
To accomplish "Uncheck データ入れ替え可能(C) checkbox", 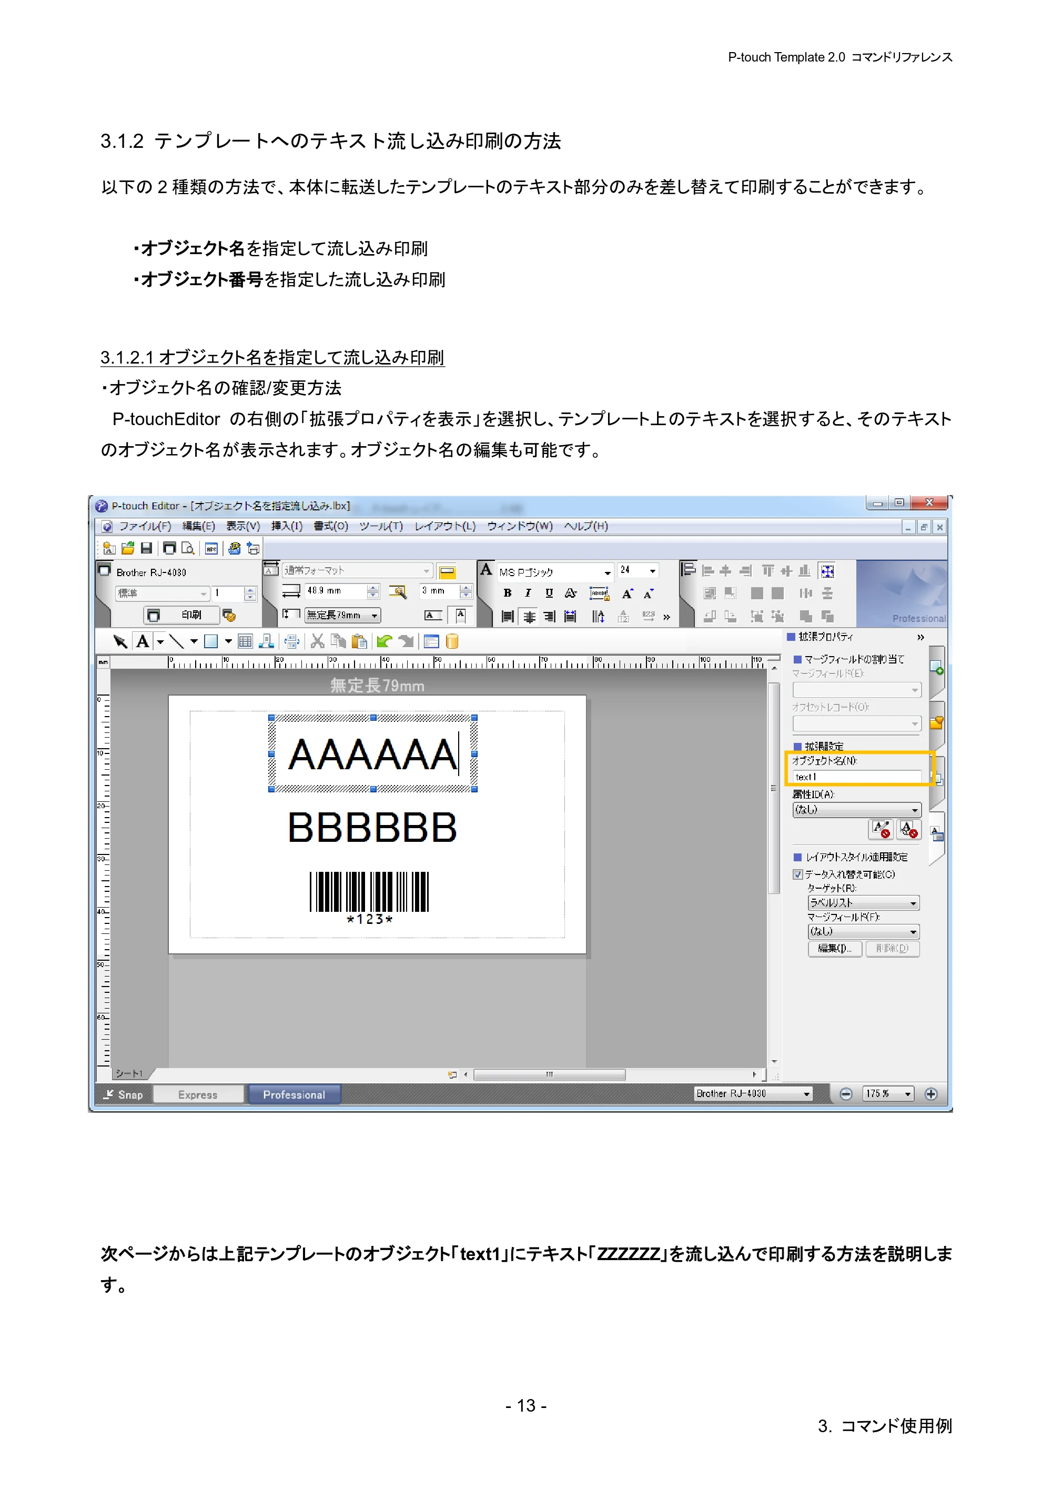I will pyautogui.click(x=798, y=874).
